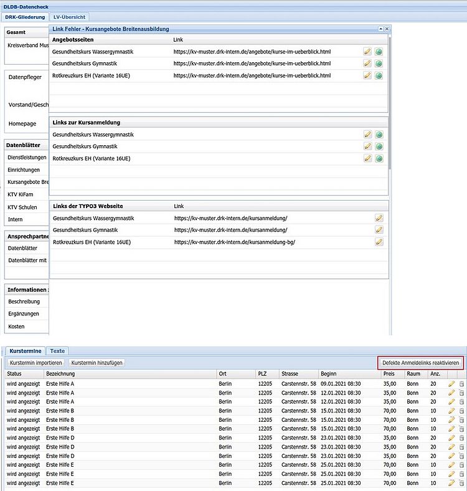Edit Gymnastik entry in Links zur Kursanmeldung
The image size is (467, 491).
[x=367, y=146]
